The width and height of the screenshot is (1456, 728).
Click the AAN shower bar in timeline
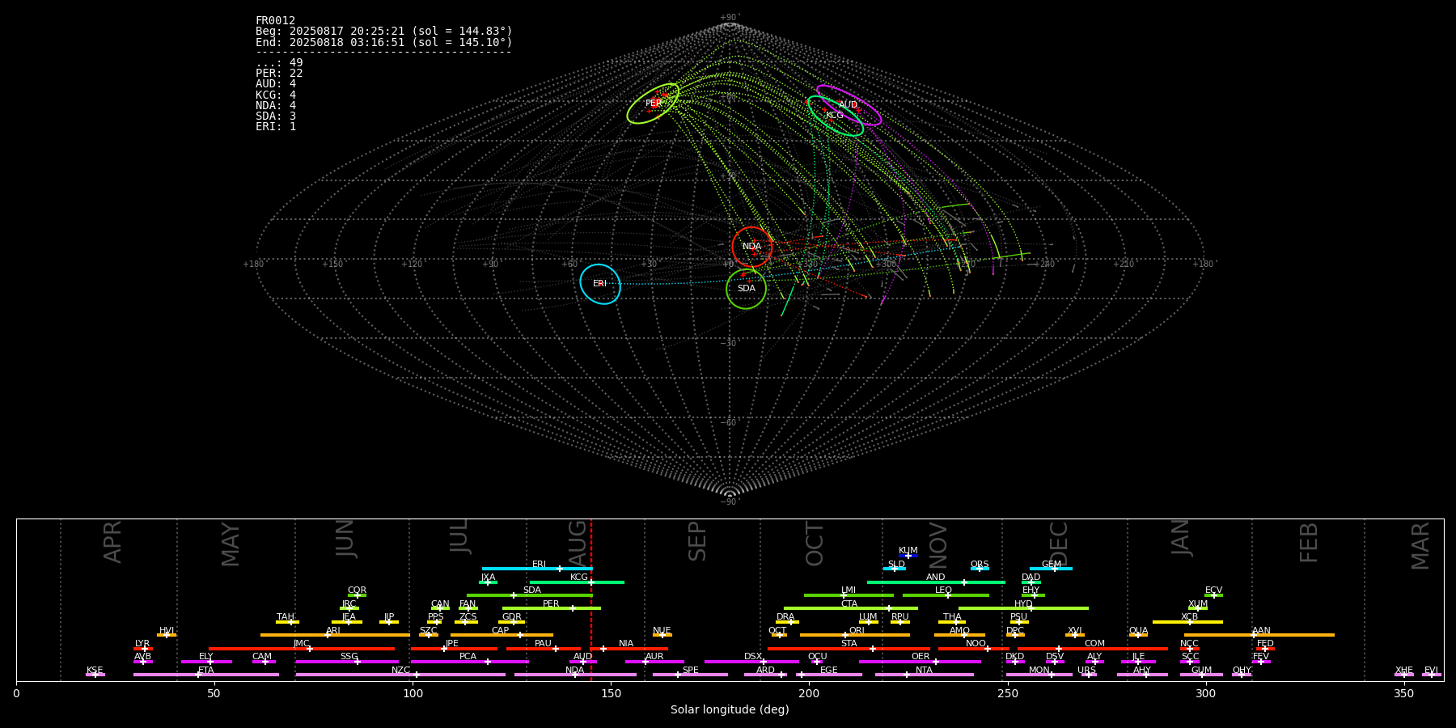(x=1259, y=635)
